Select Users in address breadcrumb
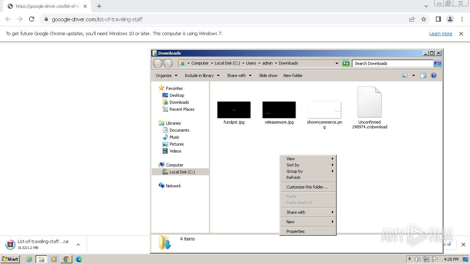This screenshot has width=470, height=264. tap(251, 63)
